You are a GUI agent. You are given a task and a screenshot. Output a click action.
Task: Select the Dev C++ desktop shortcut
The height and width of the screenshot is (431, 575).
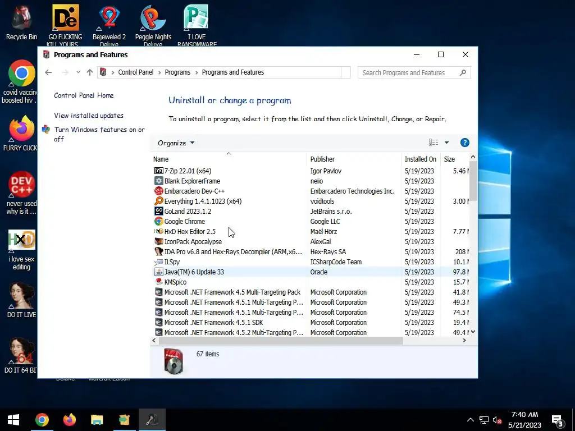pyautogui.click(x=22, y=193)
